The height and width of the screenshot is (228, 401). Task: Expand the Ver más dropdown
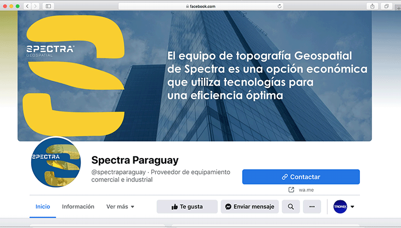(120, 206)
